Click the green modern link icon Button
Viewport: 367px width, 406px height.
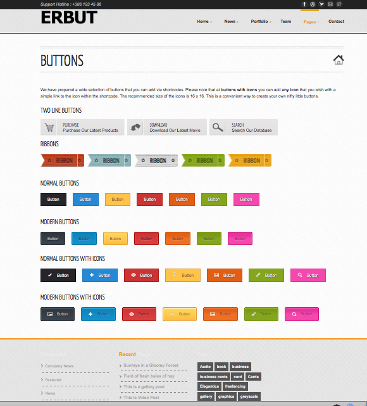[x=261, y=314]
